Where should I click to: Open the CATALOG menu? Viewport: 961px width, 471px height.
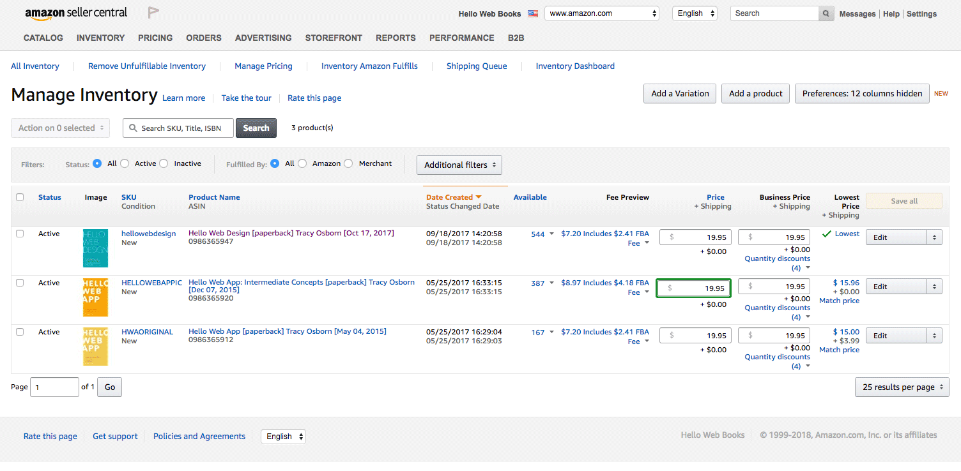click(x=43, y=38)
